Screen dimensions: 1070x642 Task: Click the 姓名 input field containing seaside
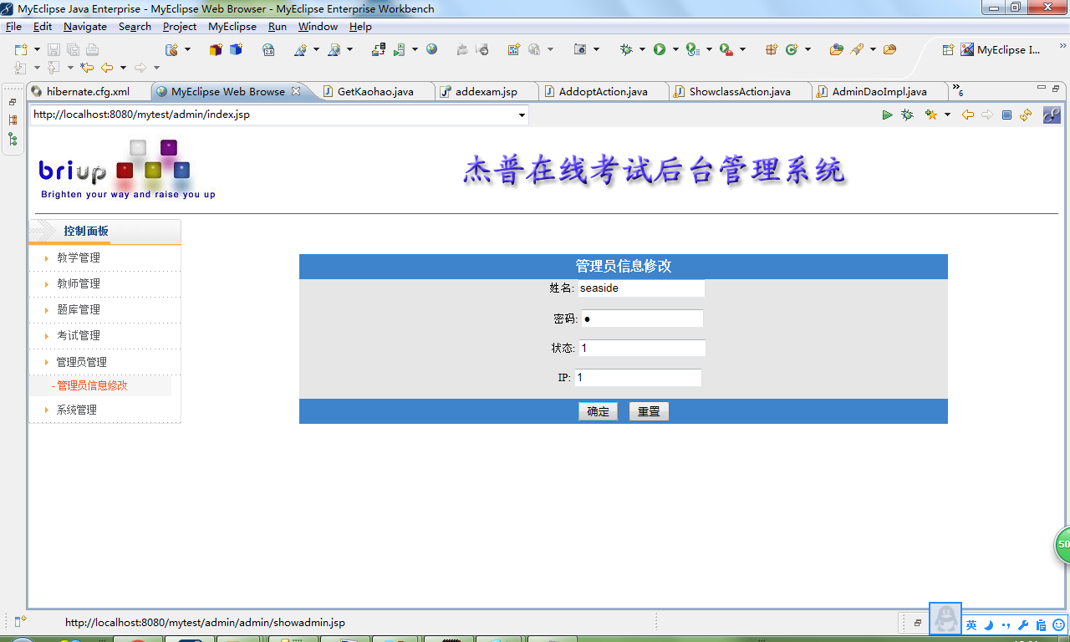641,288
